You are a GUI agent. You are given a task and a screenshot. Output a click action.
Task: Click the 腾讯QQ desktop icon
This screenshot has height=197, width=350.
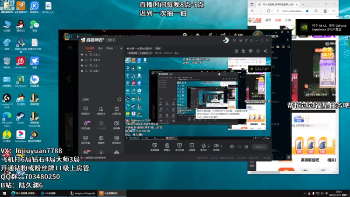pos(21,26)
